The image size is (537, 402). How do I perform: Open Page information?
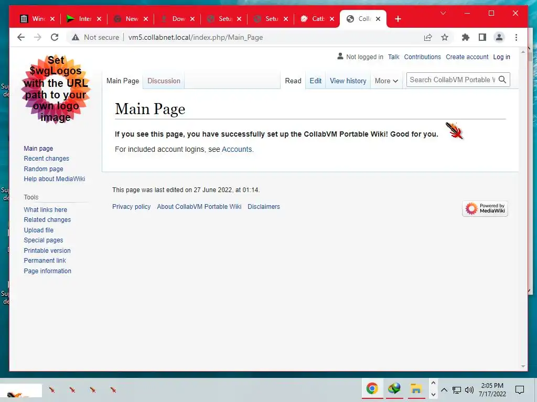[x=47, y=271]
